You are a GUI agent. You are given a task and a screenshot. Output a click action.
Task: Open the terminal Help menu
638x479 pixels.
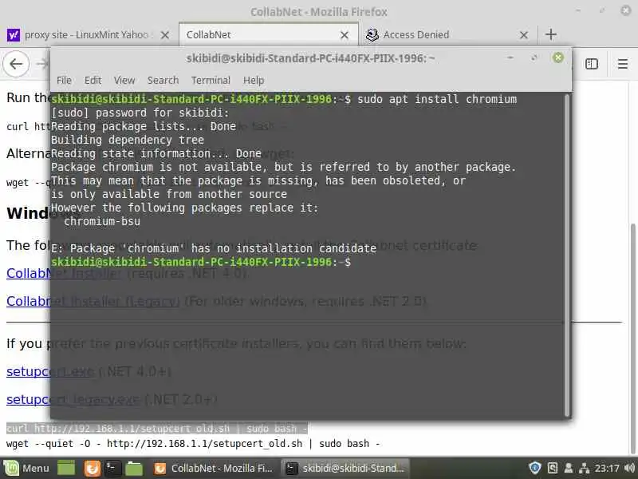[x=254, y=81]
